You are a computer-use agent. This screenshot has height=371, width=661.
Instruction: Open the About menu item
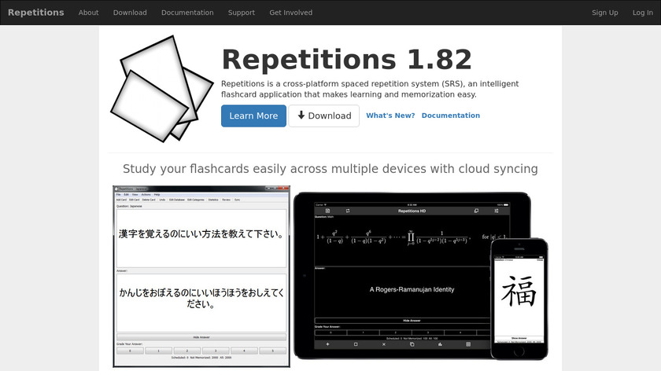point(88,13)
